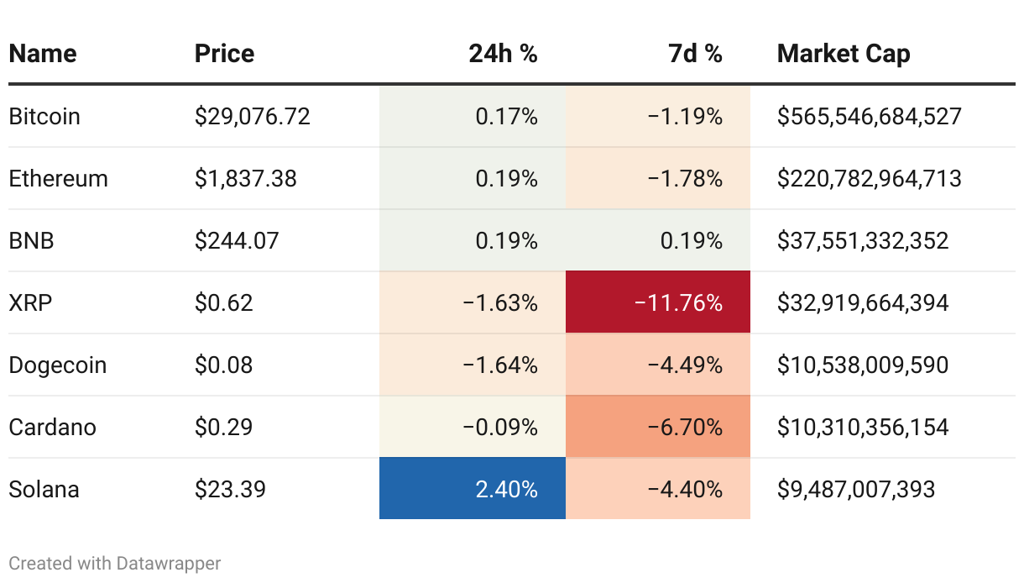1024x583 pixels.
Task: Click the BNB name cell
Action: tap(31, 241)
